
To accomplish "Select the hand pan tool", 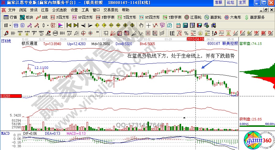I will (x=141, y=26).
